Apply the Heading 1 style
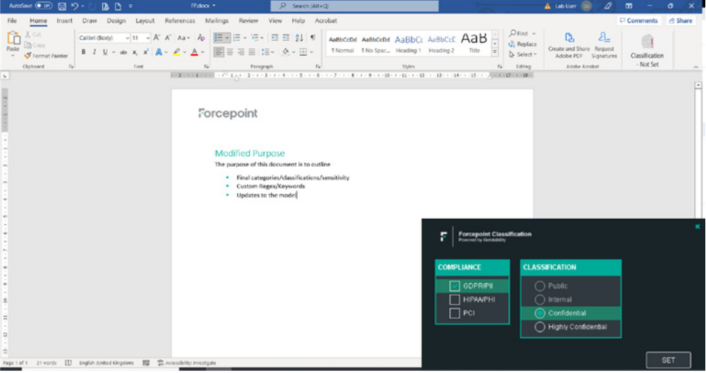706x373 pixels. tap(408, 44)
